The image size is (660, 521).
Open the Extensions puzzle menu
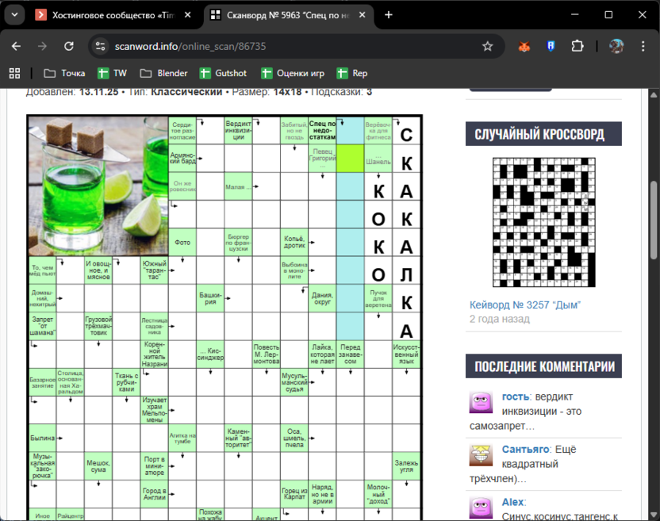pyautogui.click(x=577, y=46)
